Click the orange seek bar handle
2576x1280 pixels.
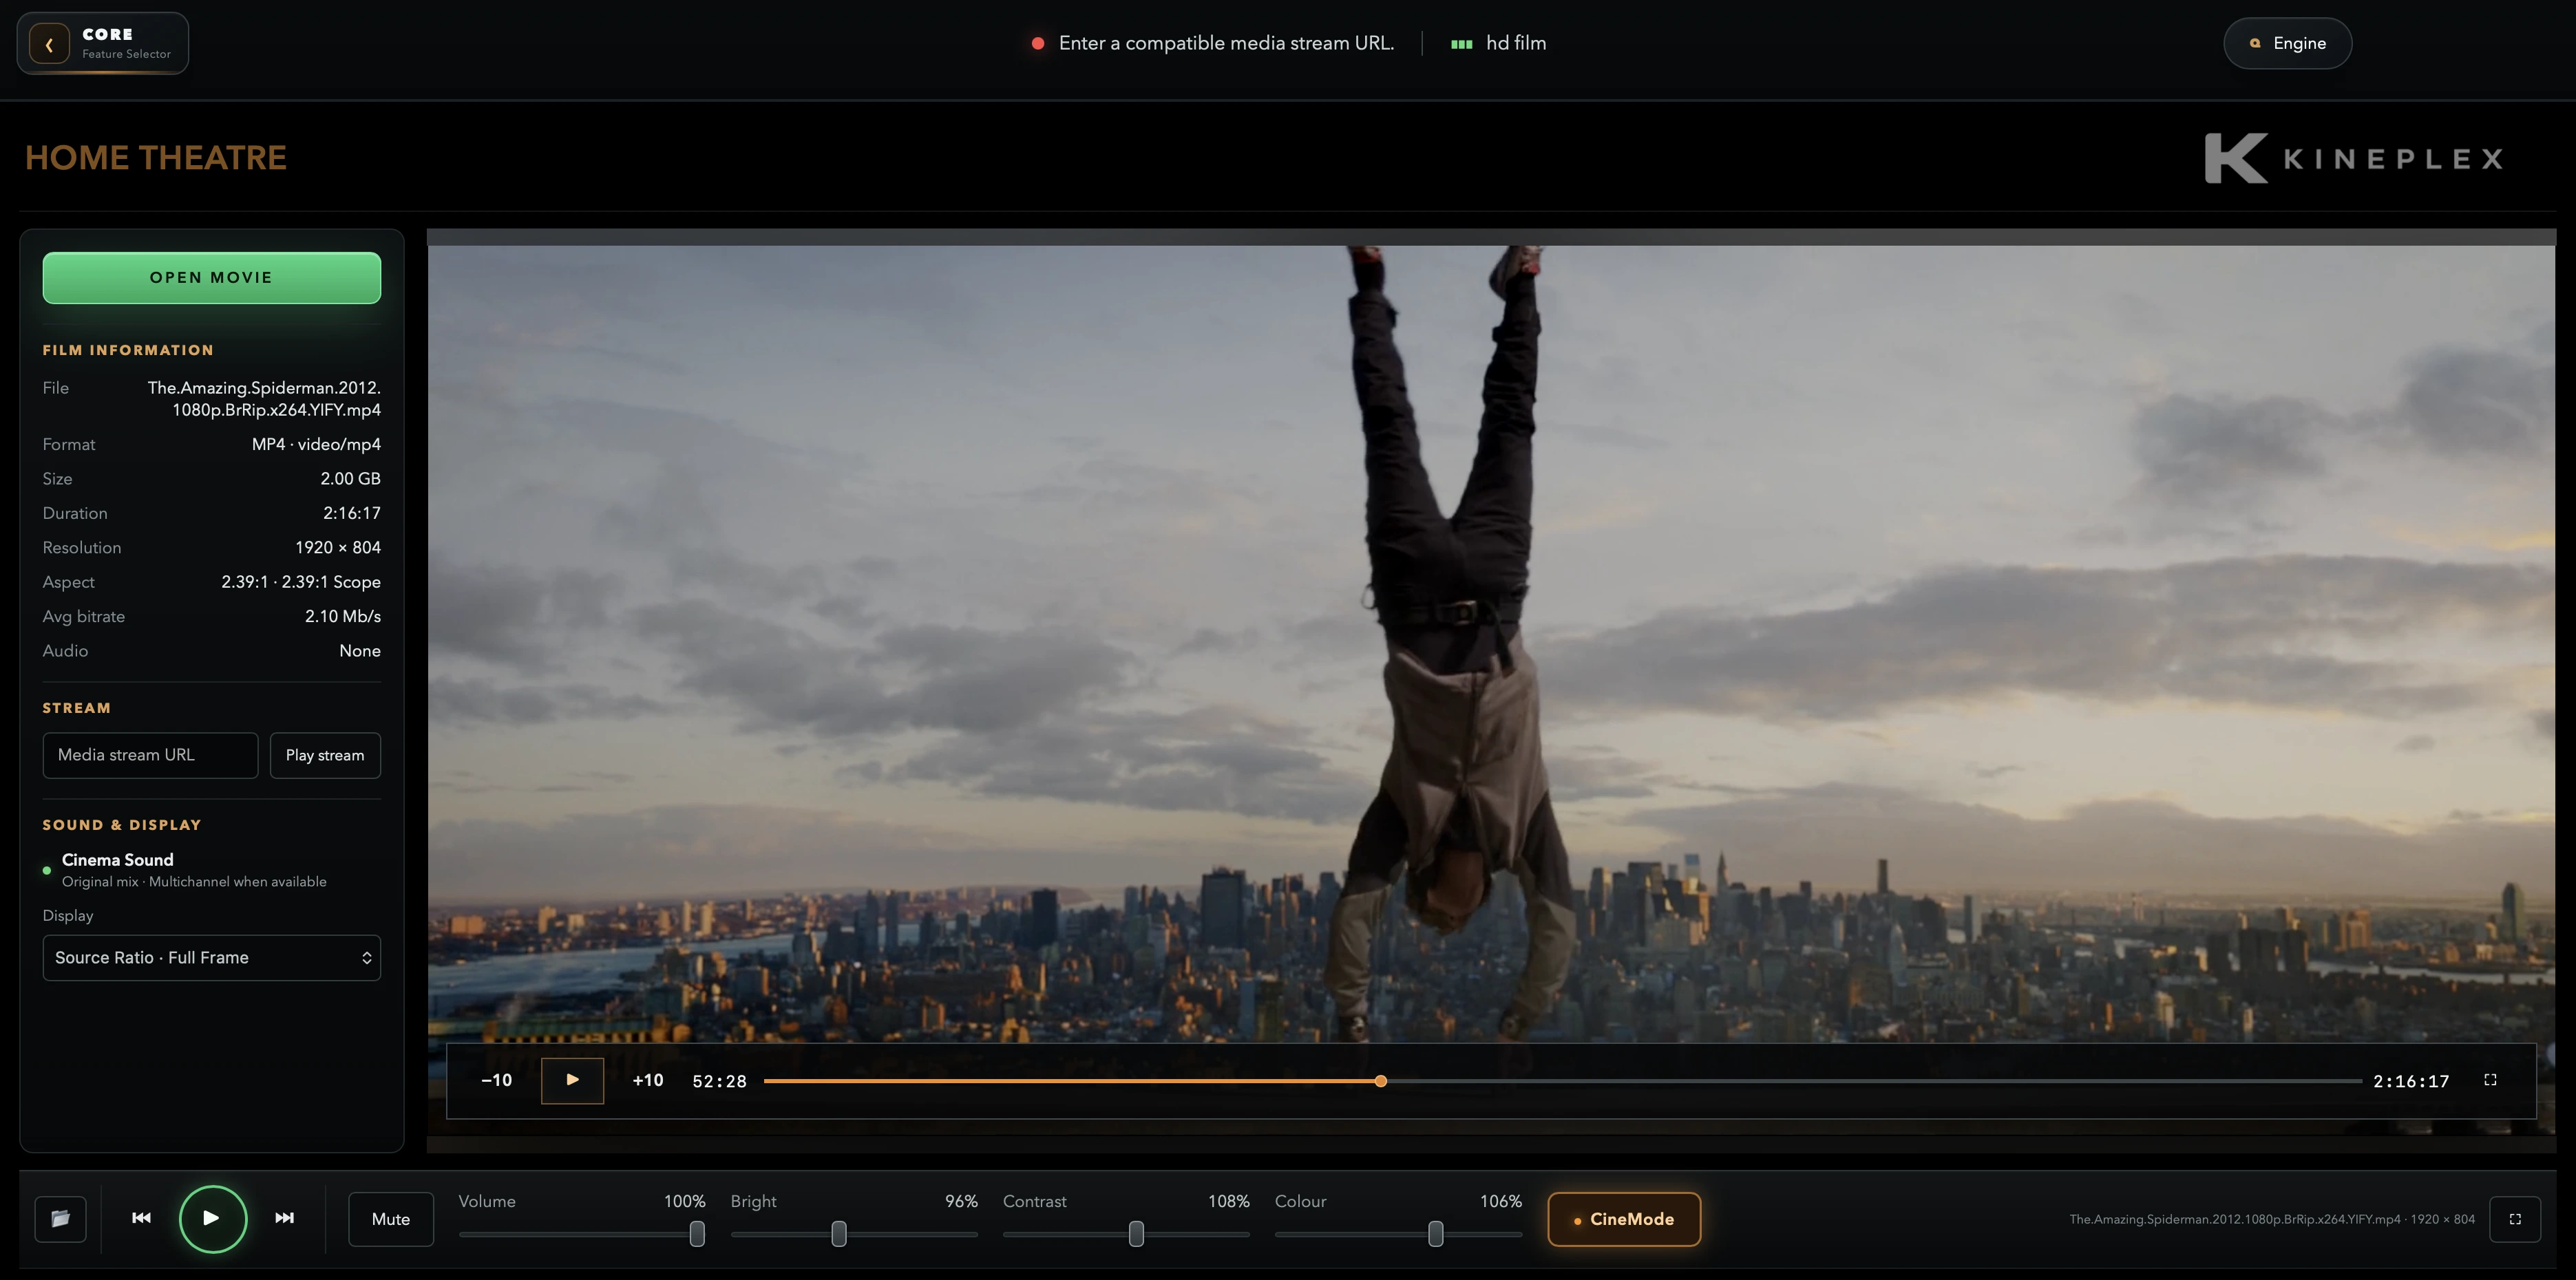(x=1380, y=1081)
